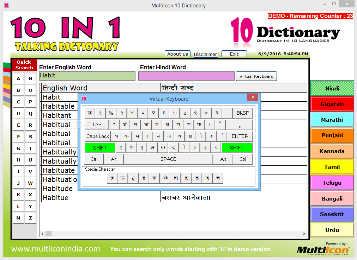This screenshot has height=260, width=357.
Task: Select the Marathi language tab
Action: coord(332,120)
